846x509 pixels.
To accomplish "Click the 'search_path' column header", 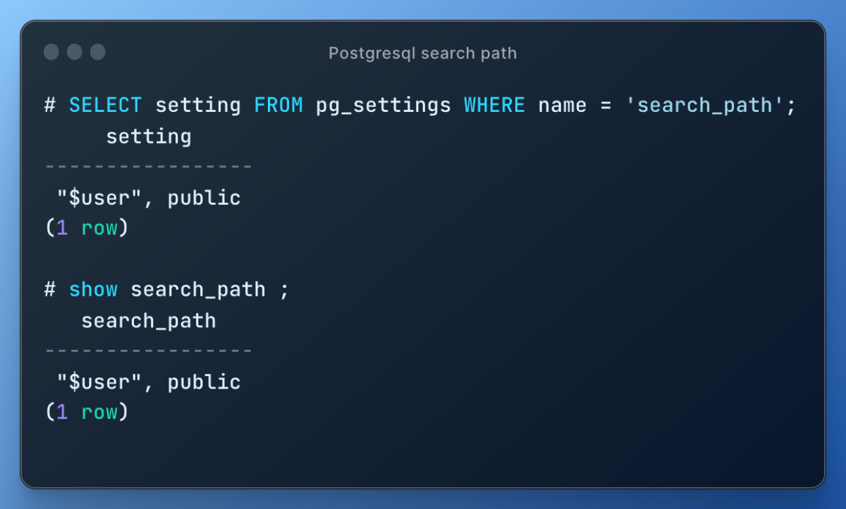I will pyautogui.click(x=149, y=322).
